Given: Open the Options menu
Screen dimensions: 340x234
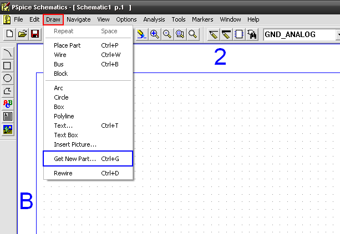Looking at the screenshot, I should (x=126, y=19).
